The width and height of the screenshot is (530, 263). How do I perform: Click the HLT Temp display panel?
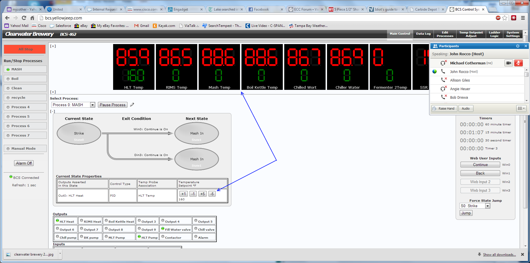pyautogui.click(x=134, y=67)
